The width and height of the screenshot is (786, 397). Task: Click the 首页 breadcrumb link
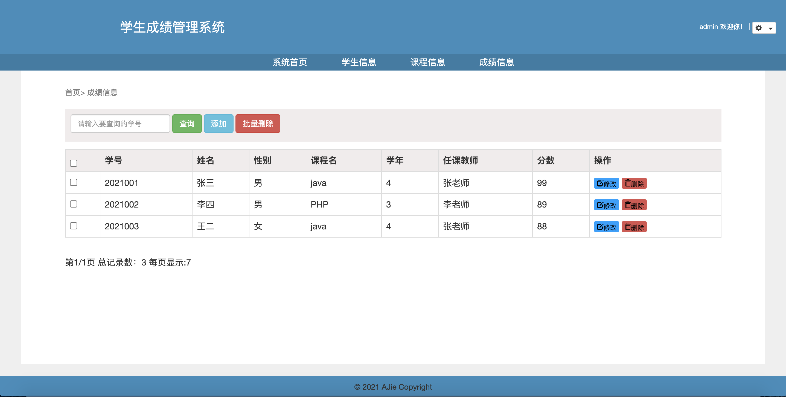73,92
